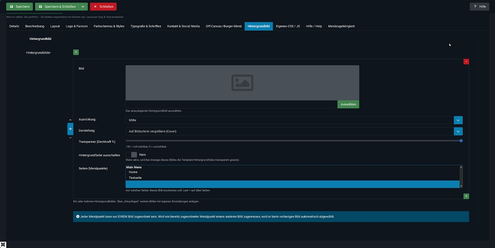Click the red Schließen button
This screenshot has height=248, width=495.
click(x=103, y=7)
